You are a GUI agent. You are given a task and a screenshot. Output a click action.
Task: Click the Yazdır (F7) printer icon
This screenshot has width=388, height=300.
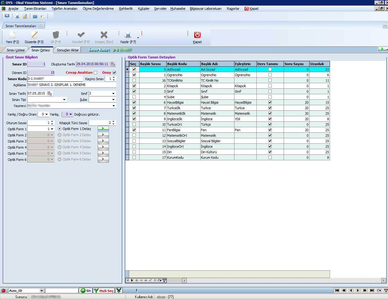click(128, 35)
